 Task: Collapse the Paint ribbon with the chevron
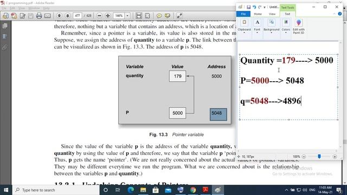tap(334, 14)
